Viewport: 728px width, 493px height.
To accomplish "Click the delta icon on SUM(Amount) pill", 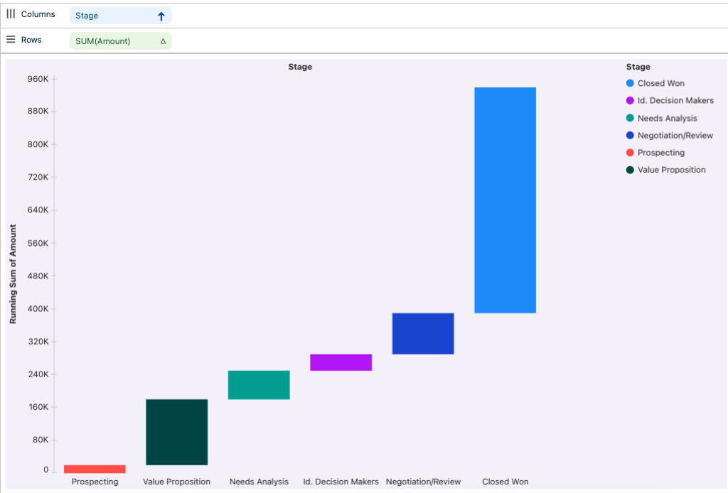I will [x=163, y=41].
